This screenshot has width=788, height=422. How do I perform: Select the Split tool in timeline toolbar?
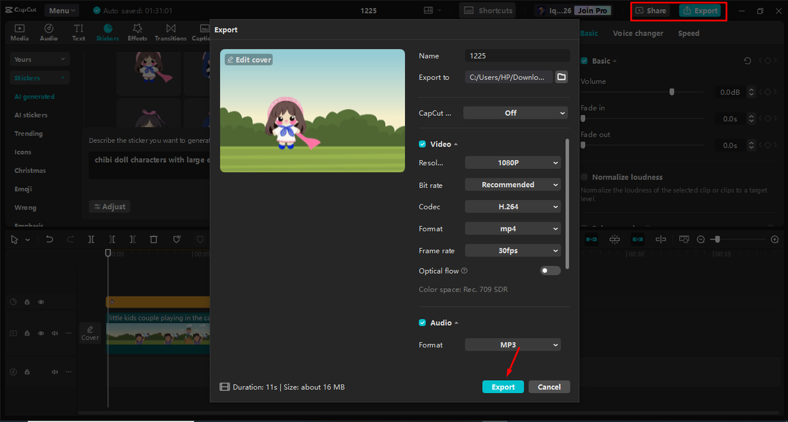(91, 240)
